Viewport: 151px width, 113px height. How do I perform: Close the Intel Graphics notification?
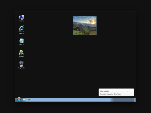pos(128,91)
